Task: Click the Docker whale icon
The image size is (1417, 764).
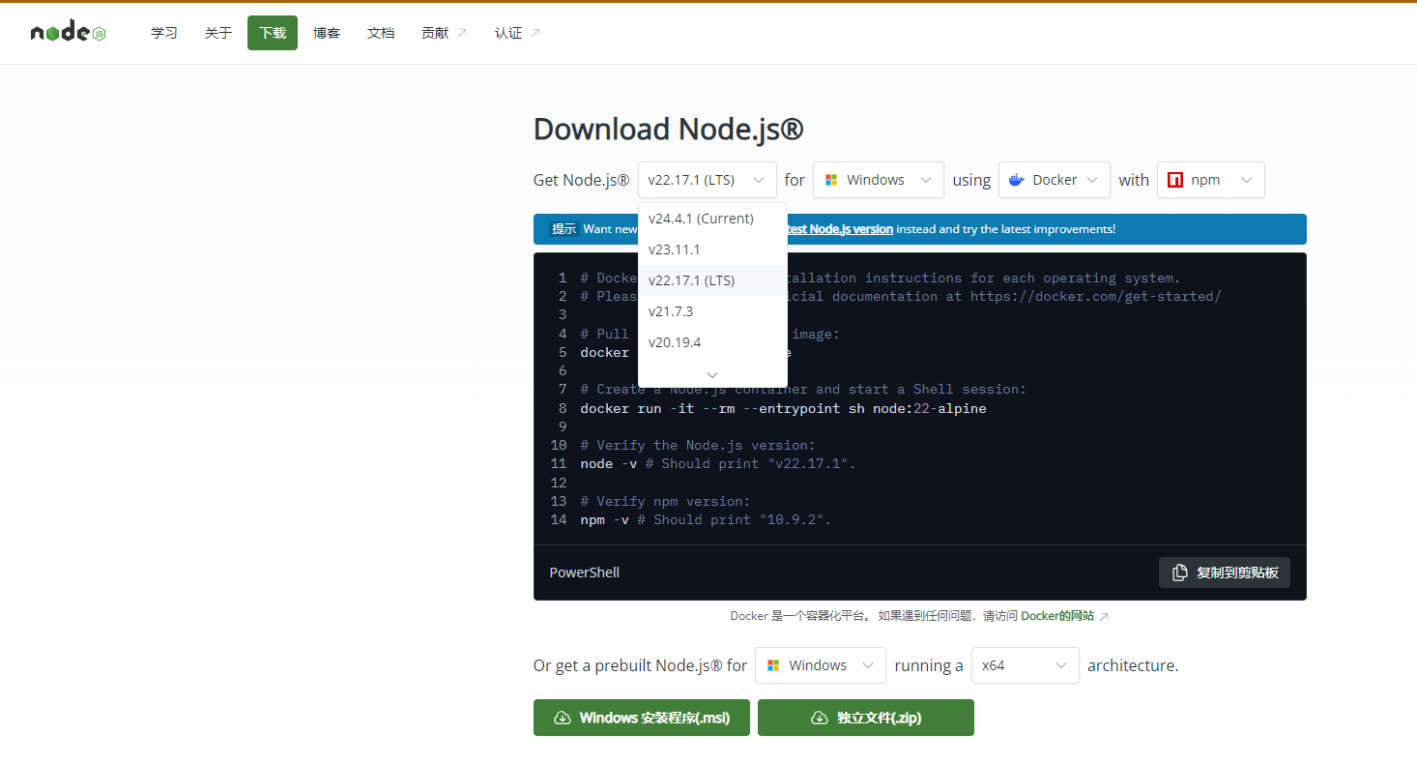Action: pyautogui.click(x=1016, y=180)
